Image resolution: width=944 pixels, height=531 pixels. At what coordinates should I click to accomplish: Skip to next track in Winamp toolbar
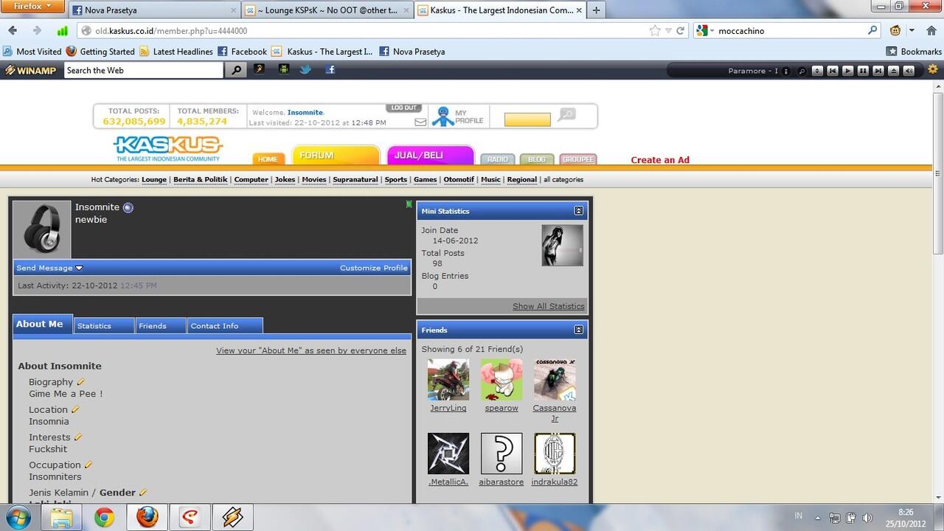(878, 71)
